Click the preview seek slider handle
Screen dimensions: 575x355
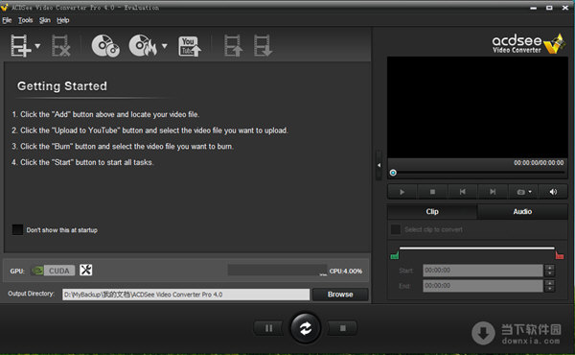click(393, 173)
